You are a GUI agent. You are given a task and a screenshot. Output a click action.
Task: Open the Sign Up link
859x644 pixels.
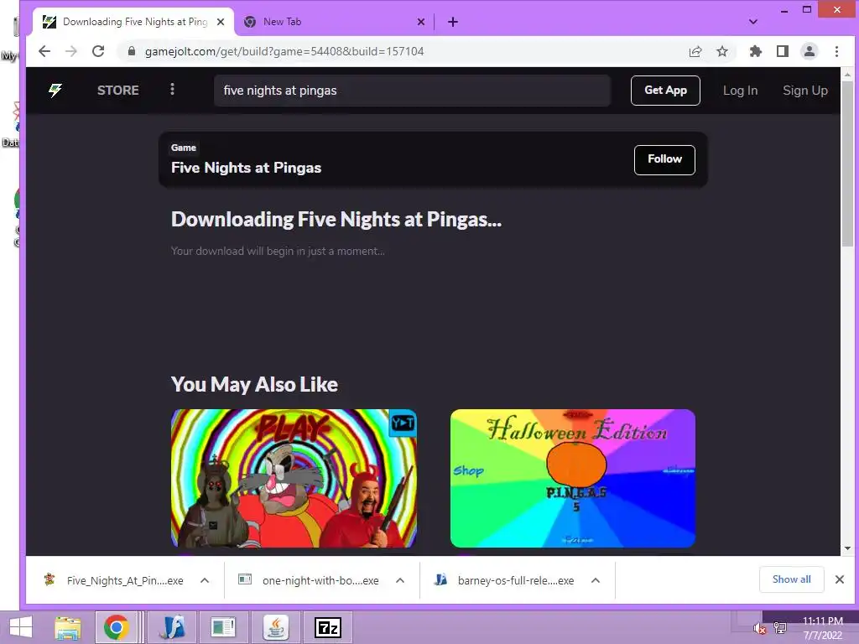(x=804, y=91)
